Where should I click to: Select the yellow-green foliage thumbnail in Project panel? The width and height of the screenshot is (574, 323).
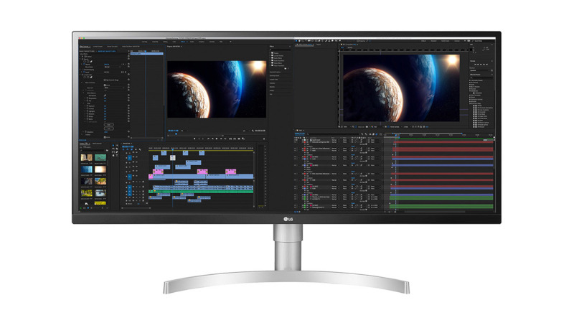(x=86, y=192)
